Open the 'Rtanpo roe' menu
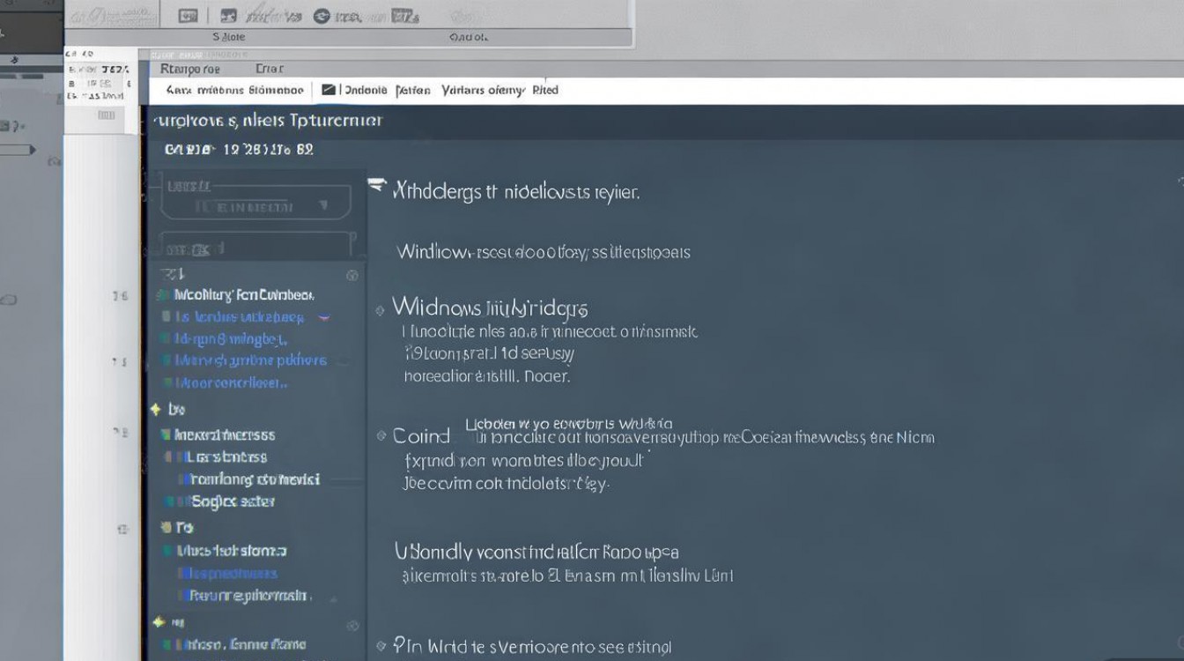This screenshot has height=661, width=1184. point(190,69)
